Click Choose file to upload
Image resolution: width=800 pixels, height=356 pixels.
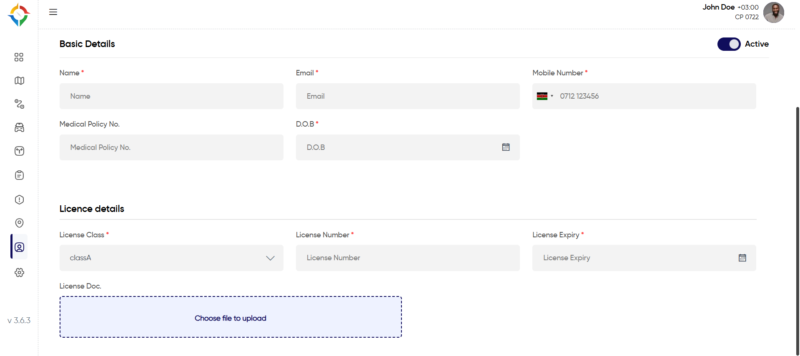tap(231, 317)
